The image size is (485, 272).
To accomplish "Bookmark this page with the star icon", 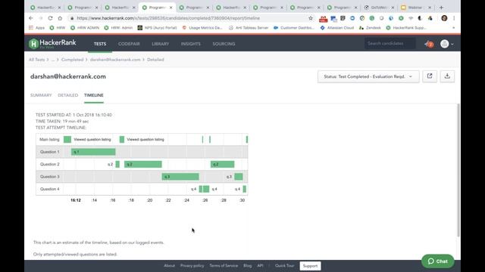I will (311, 18).
